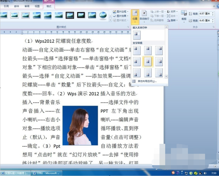
Task: Switch to the 审阅 tab
Action: pyautogui.click(x=27, y=6)
